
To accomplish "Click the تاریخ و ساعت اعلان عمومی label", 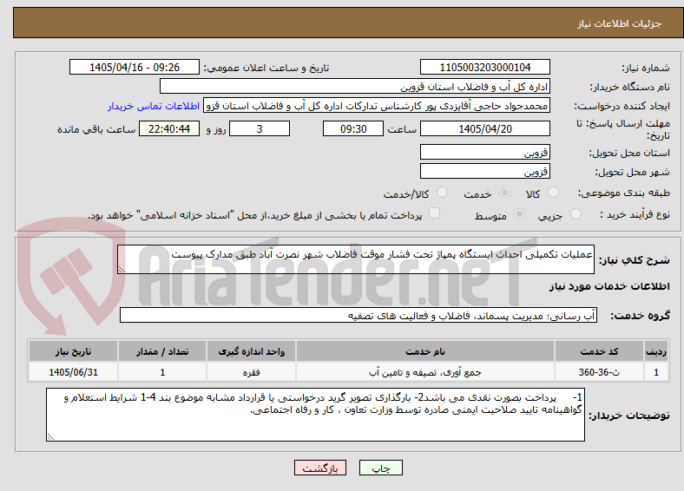I will click(x=266, y=68).
